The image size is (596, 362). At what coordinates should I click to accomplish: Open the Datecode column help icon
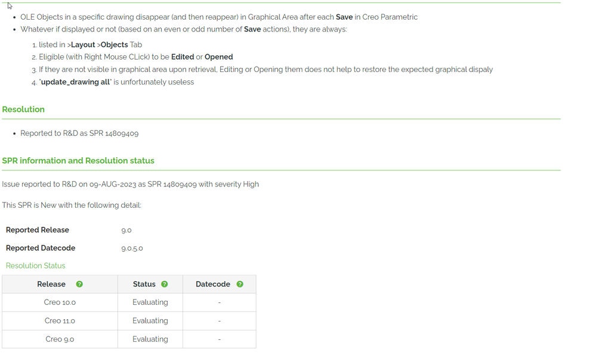coord(240,284)
